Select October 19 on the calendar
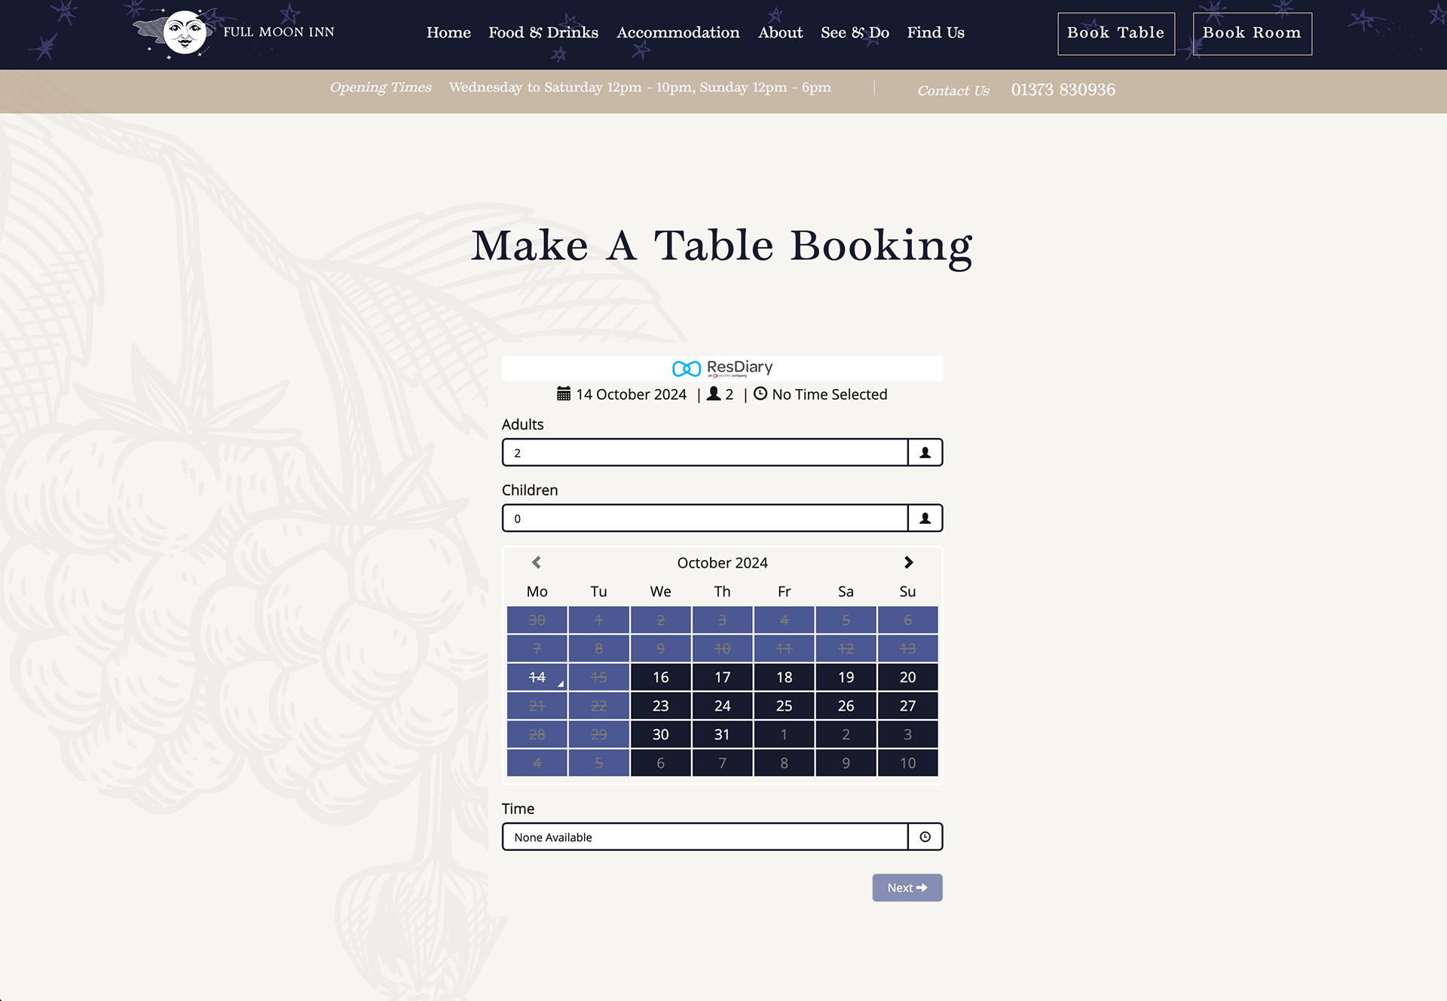Screen dimensions: 1447x1001 pyautogui.click(x=846, y=677)
